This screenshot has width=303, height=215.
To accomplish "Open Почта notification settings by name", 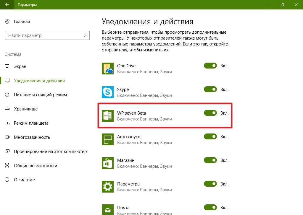I will [x=123, y=208].
